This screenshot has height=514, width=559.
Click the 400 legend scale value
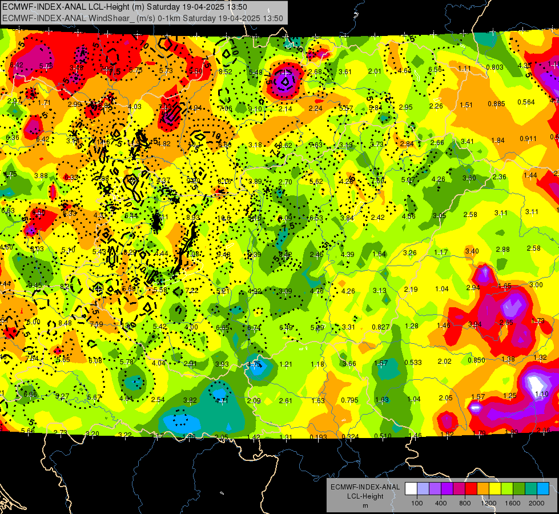[441, 503]
